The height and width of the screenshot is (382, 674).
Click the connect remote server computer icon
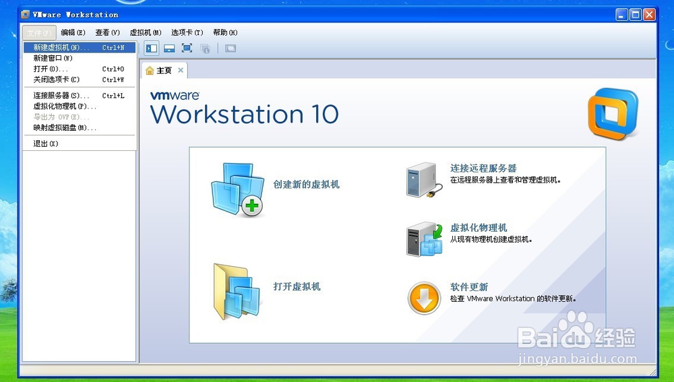[424, 180]
